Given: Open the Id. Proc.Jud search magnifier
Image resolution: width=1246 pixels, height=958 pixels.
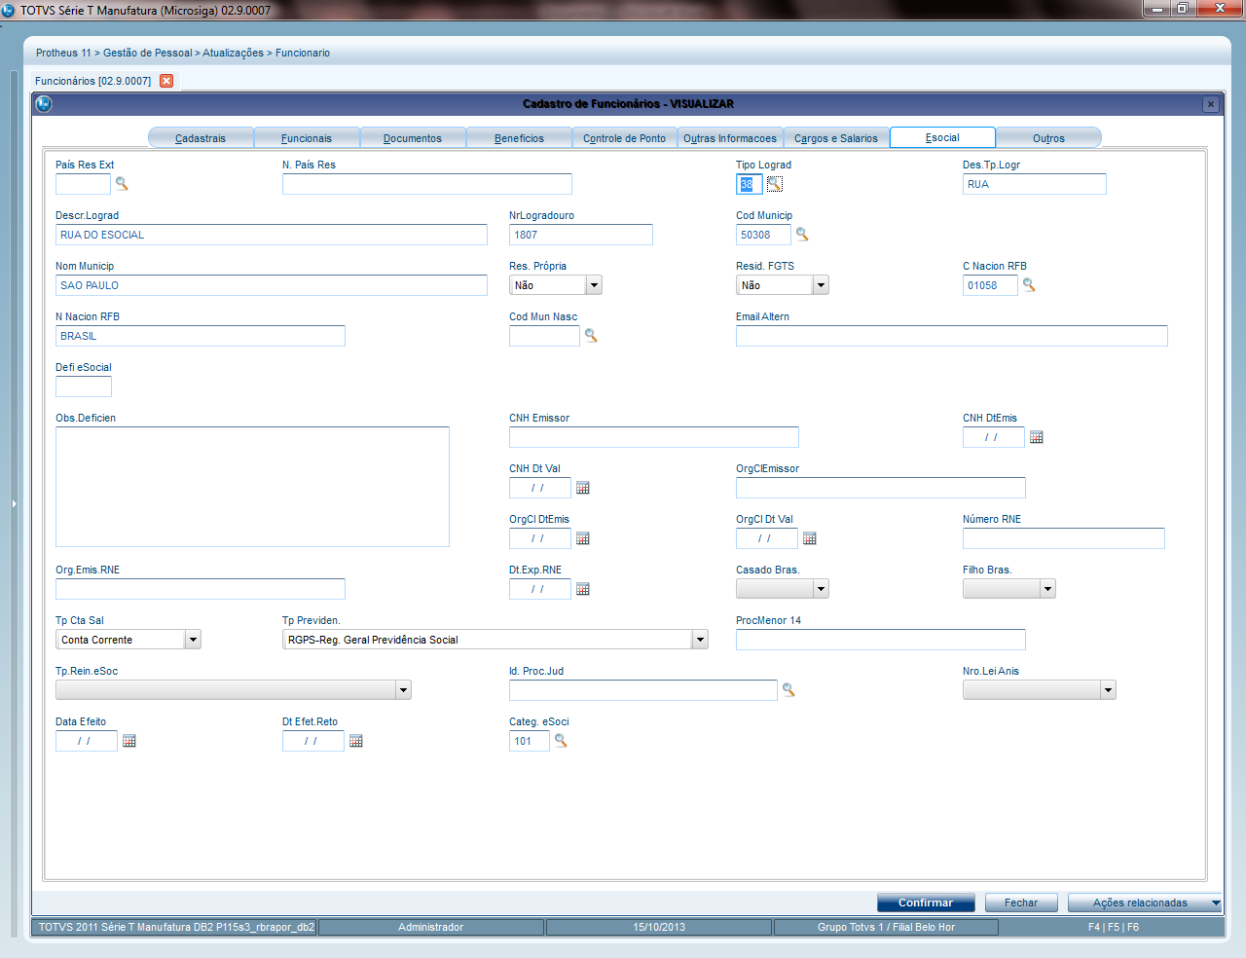Looking at the screenshot, I should (x=788, y=690).
